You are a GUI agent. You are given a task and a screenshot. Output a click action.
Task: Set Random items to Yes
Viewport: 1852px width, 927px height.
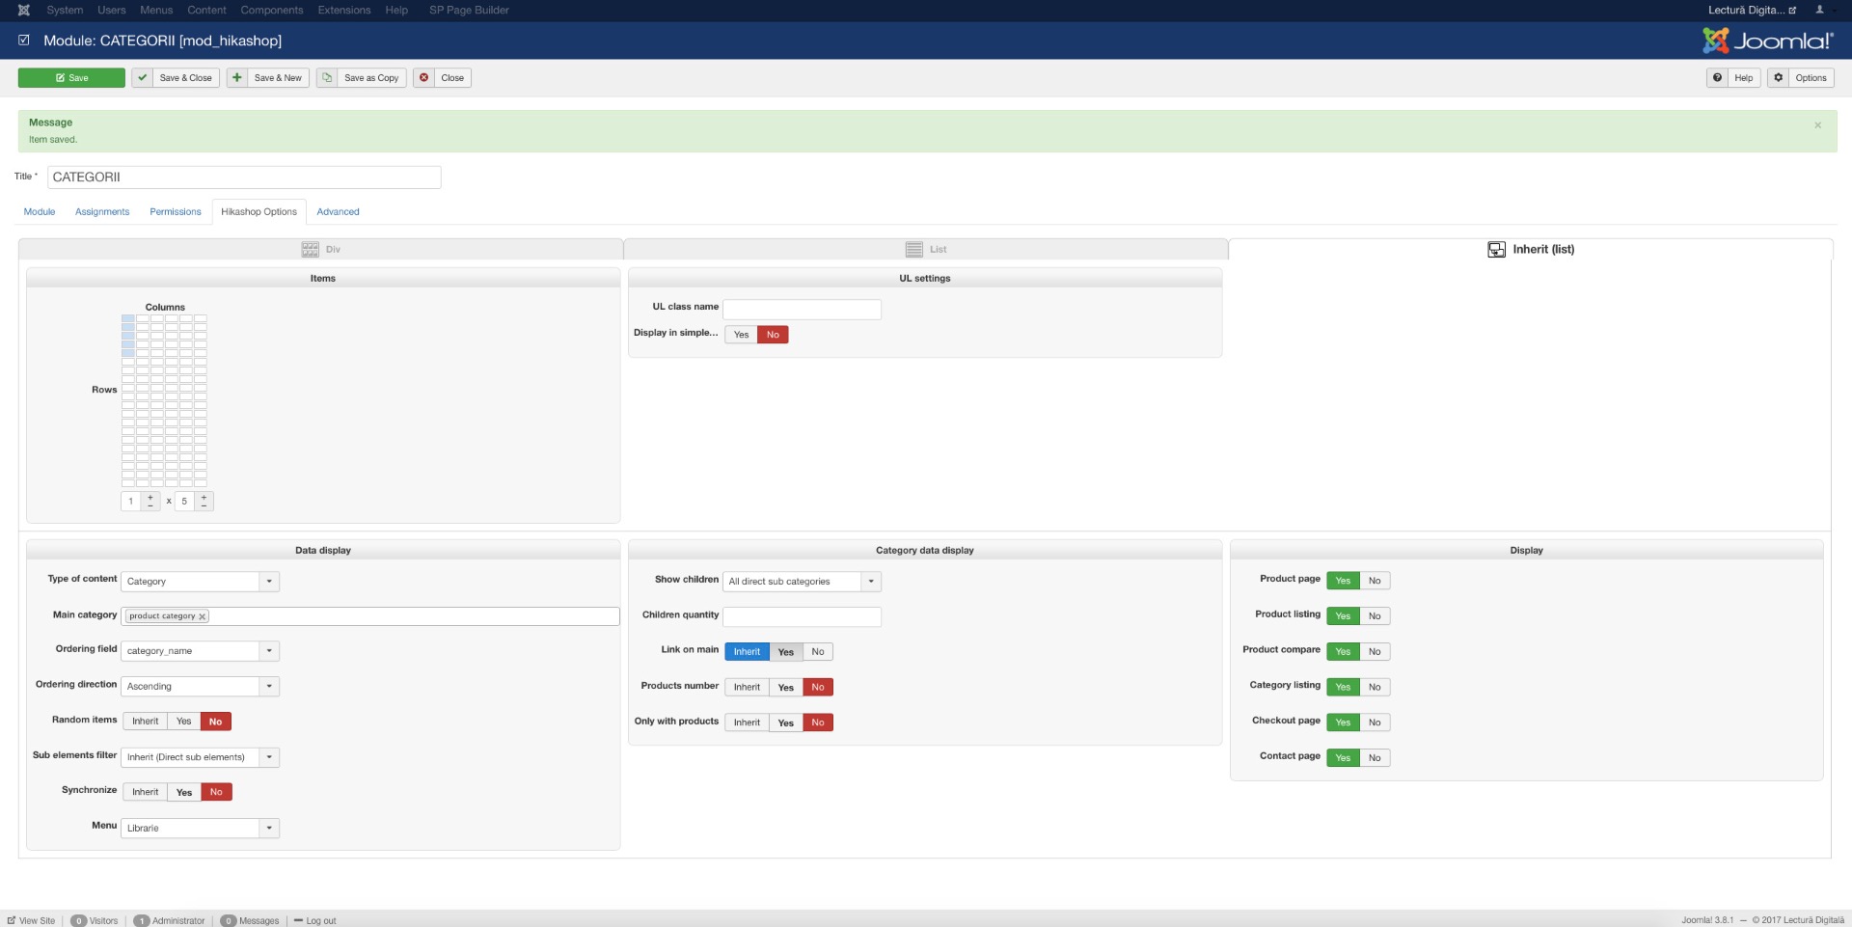[183, 722]
